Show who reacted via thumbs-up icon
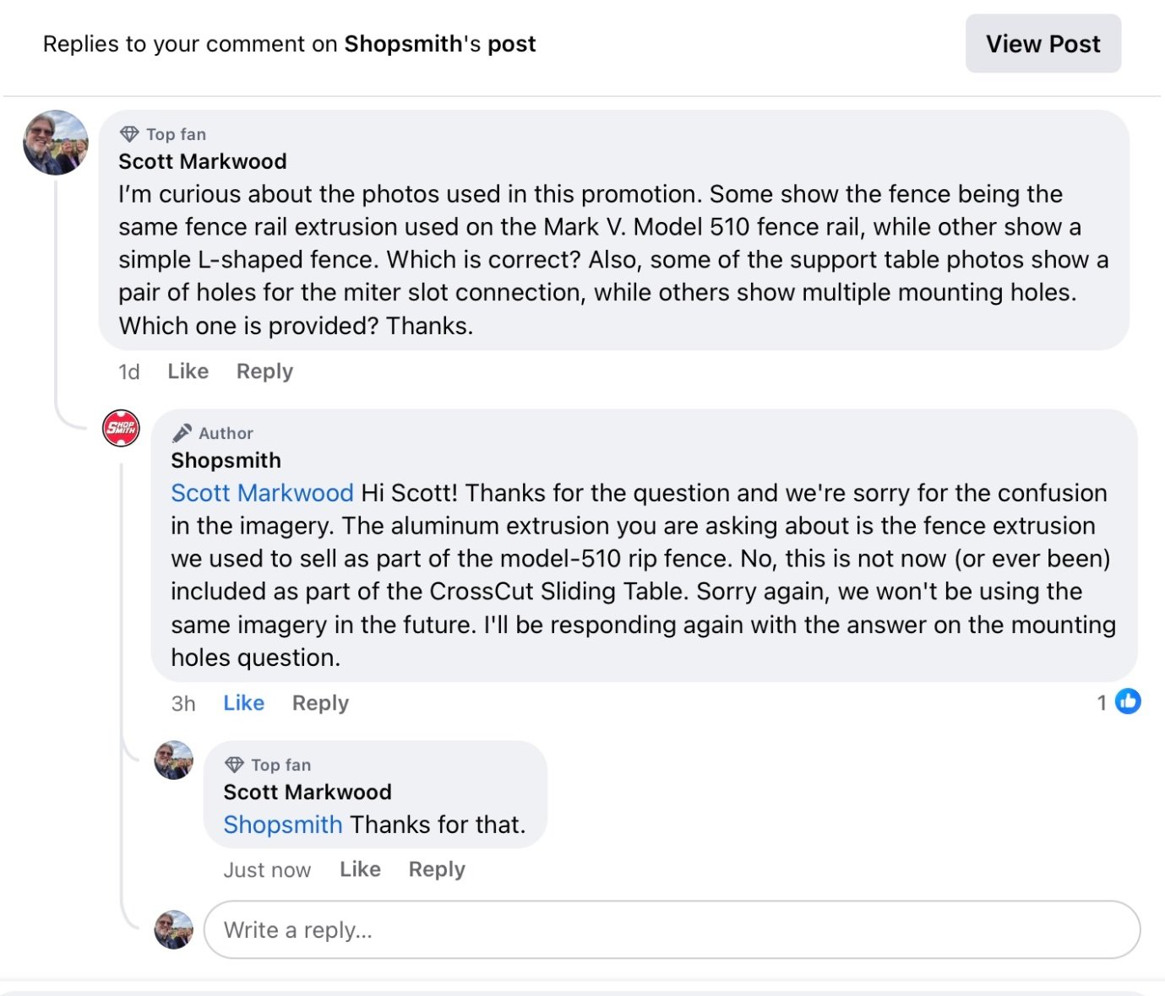 (x=1128, y=701)
